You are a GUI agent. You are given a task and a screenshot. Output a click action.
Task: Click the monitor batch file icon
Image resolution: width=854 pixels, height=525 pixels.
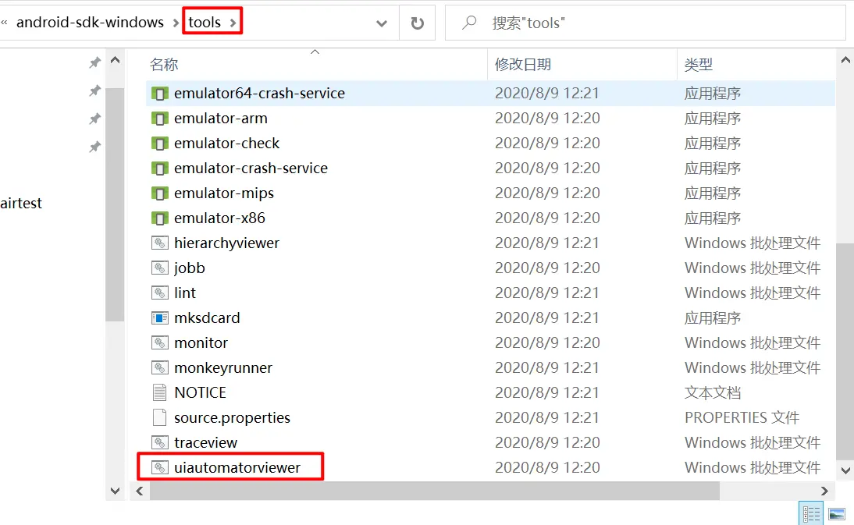(x=160, y=342)
